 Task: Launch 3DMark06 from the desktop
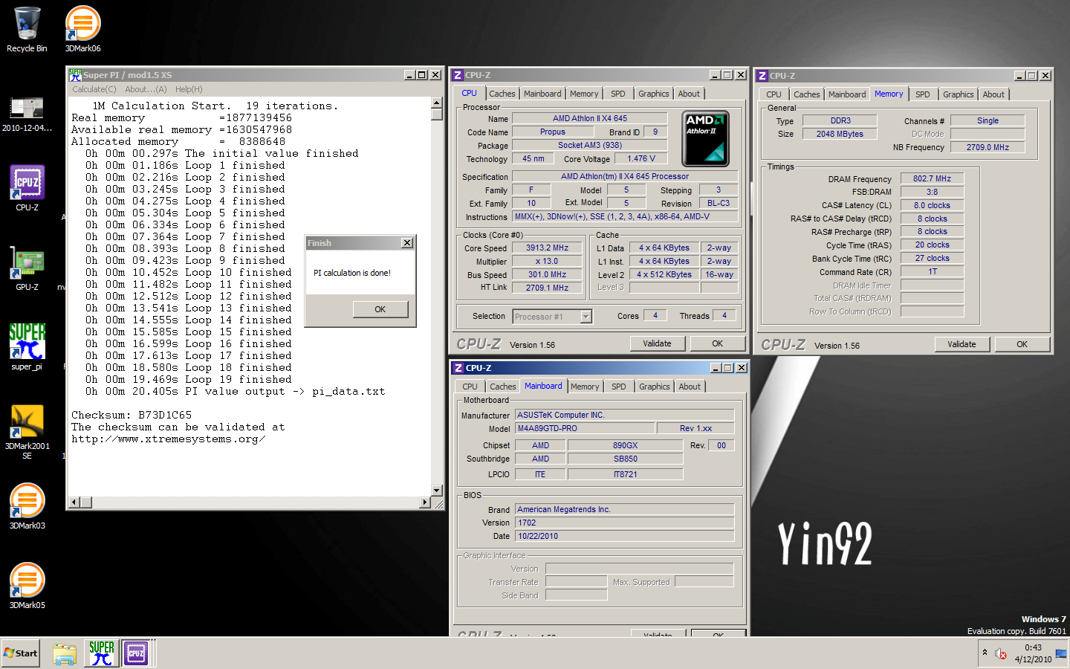click(82, 30)
